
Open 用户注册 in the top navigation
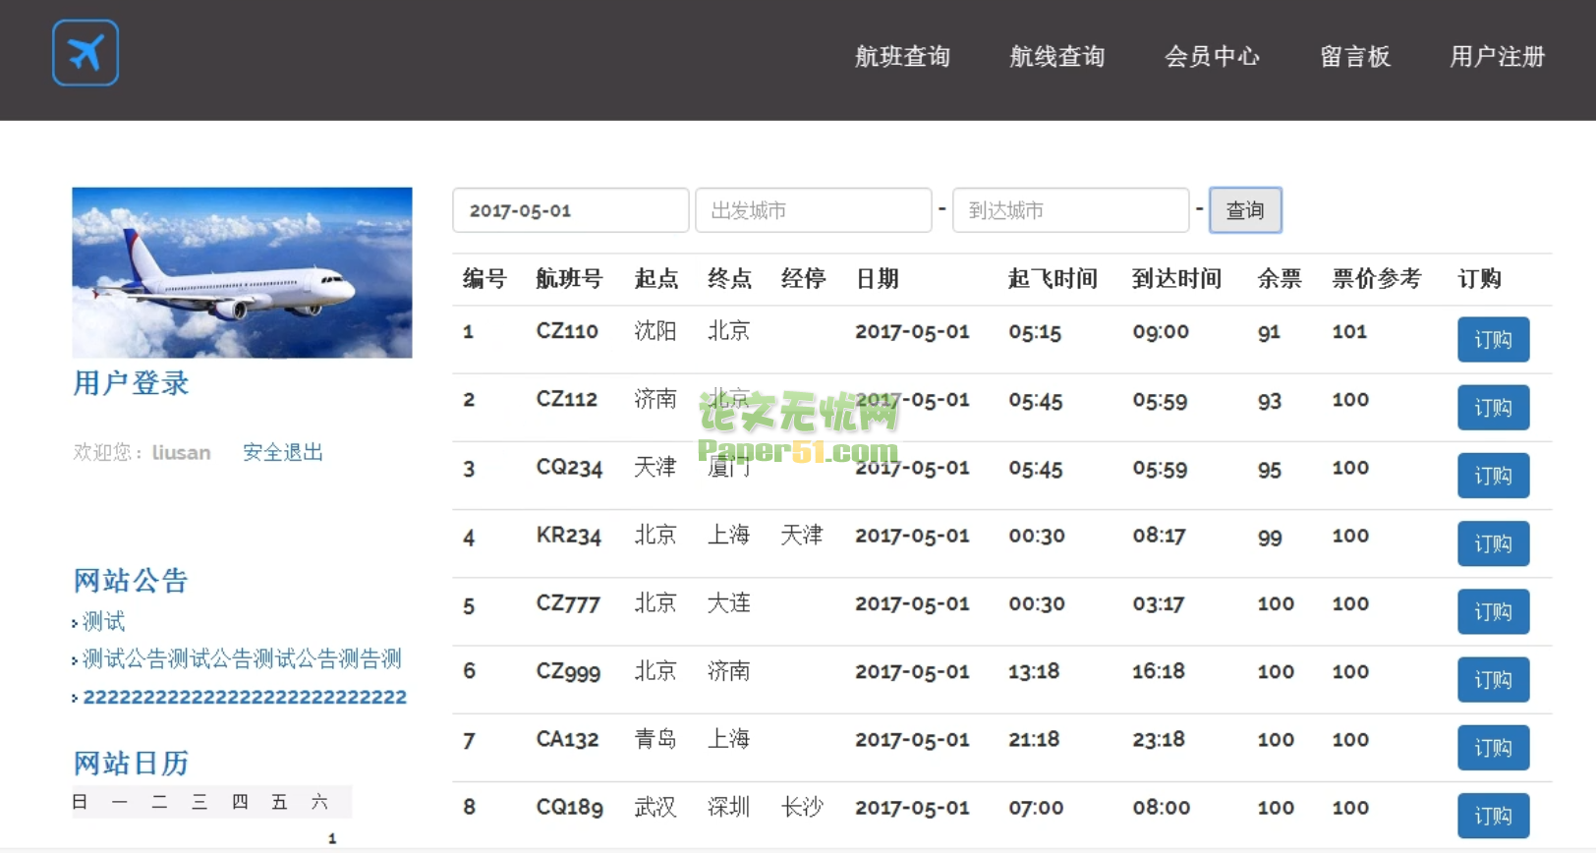(1498, 57)
